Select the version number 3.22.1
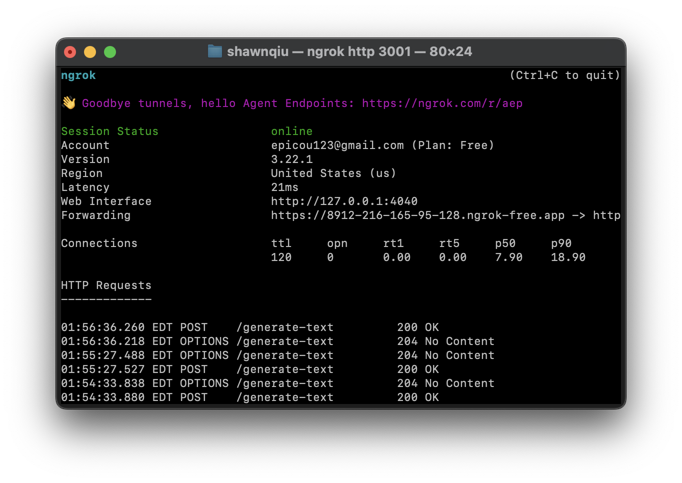Viewport: 682px width, 483px height. pyautogui.click(x=291, y=159)
